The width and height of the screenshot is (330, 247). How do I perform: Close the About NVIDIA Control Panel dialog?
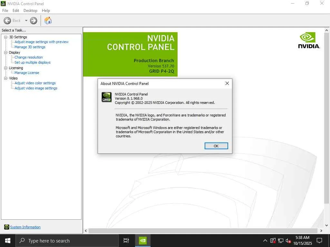[227, 83]
